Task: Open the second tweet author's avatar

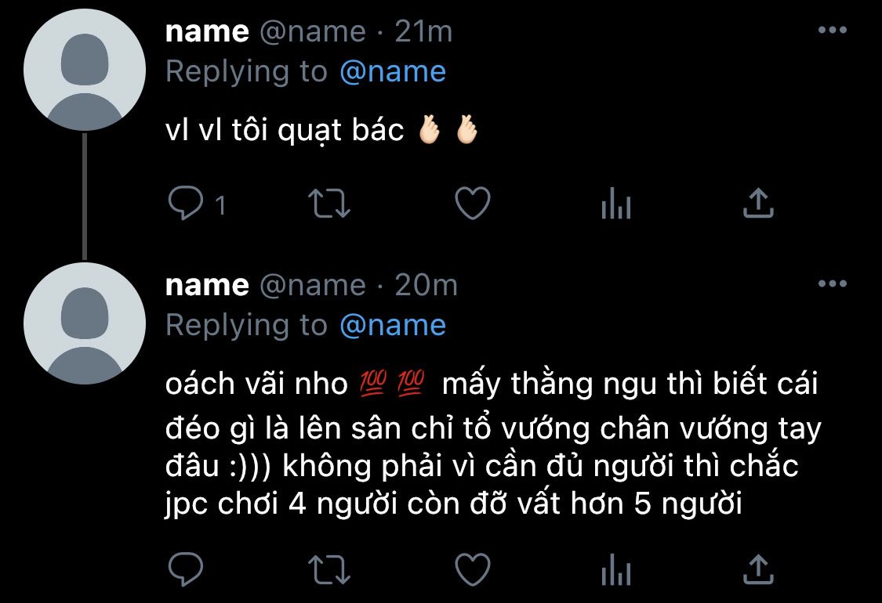Action: pos(85,323)
